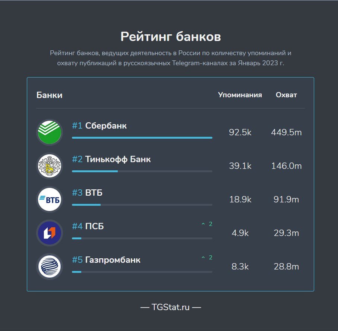Click Sberbank's full progress bar
The image size is (338, 331).
pyautogui.click(x=142, y=138)
